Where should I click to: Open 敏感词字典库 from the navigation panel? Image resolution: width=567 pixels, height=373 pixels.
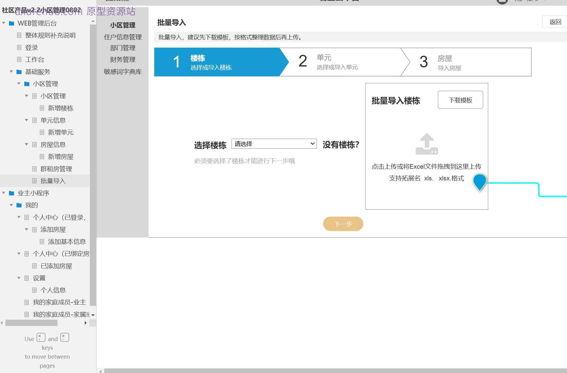click(x=122, y=72)
